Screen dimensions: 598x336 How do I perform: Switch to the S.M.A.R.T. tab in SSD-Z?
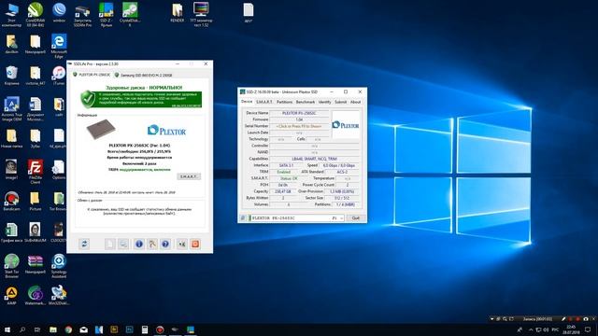tap(263, 102)
